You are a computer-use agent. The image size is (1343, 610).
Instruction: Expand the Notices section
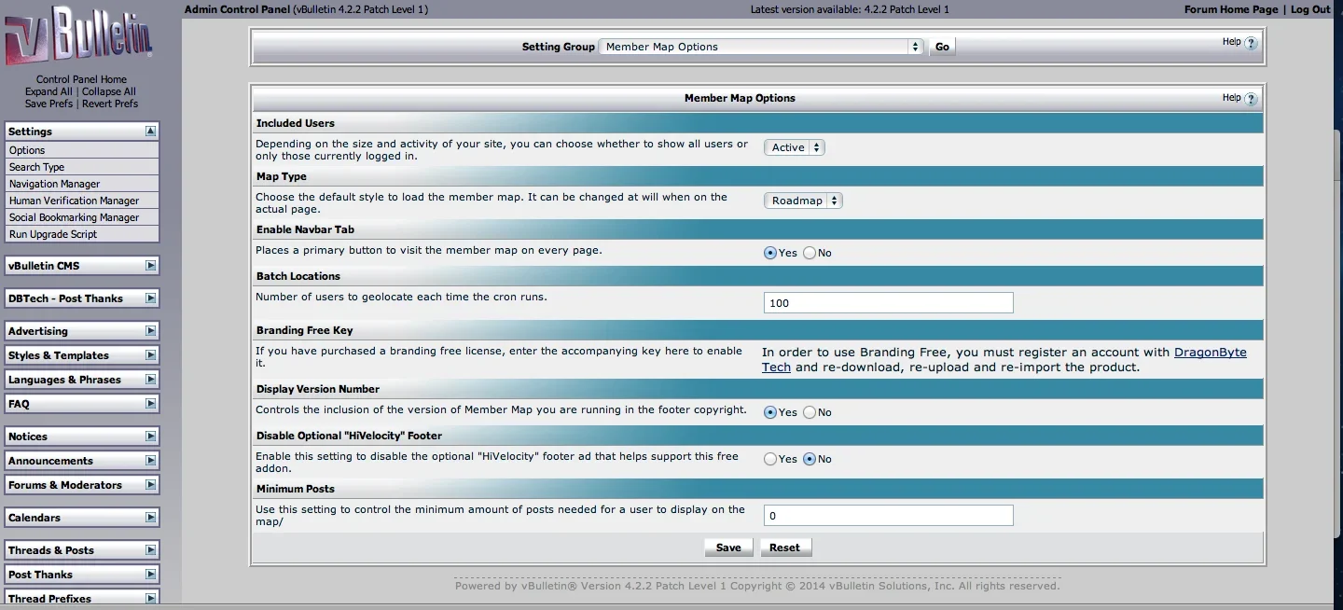pyautogui.click(x=150, y=437)
